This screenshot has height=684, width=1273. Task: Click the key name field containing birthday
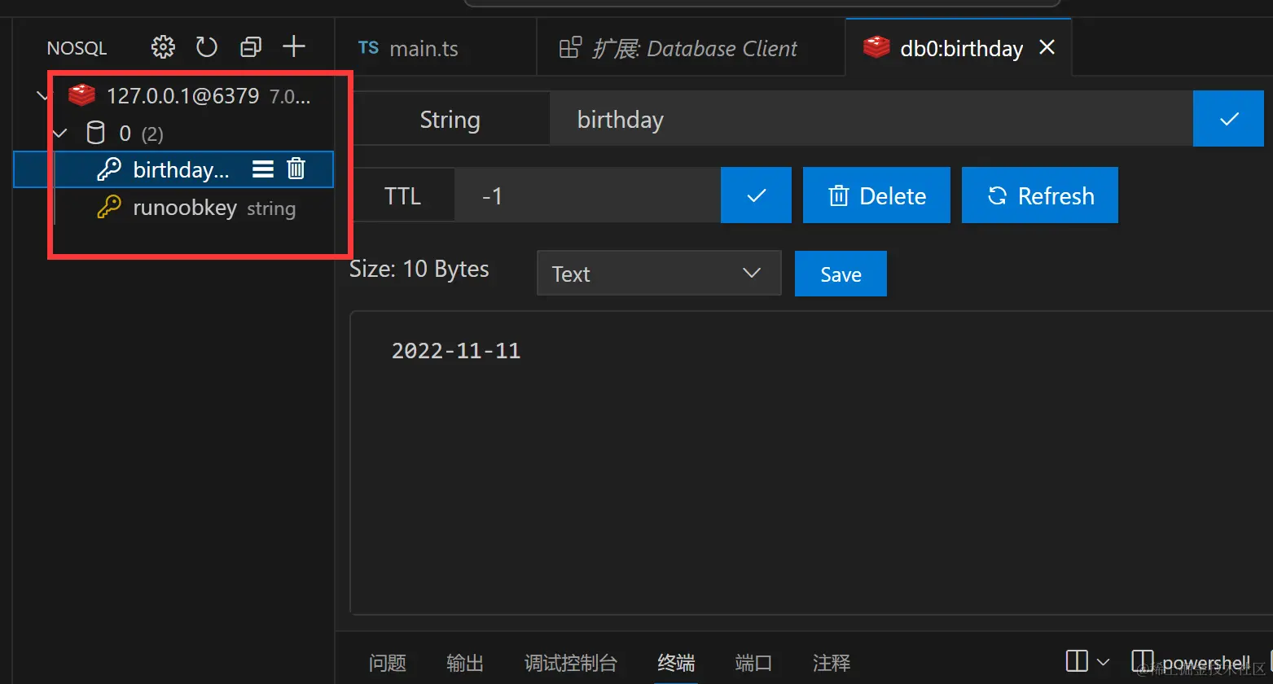tap(871, 120)
